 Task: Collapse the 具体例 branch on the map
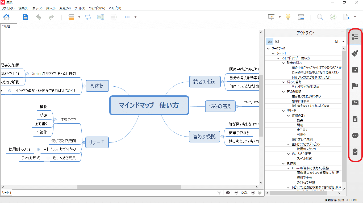(x=84, y=86)
